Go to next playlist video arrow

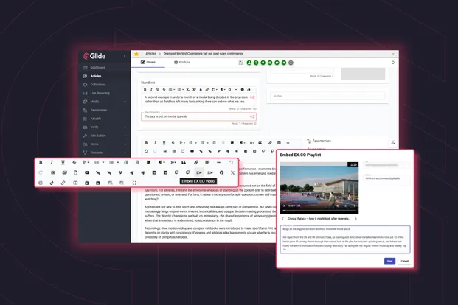[x=355, y=218]
